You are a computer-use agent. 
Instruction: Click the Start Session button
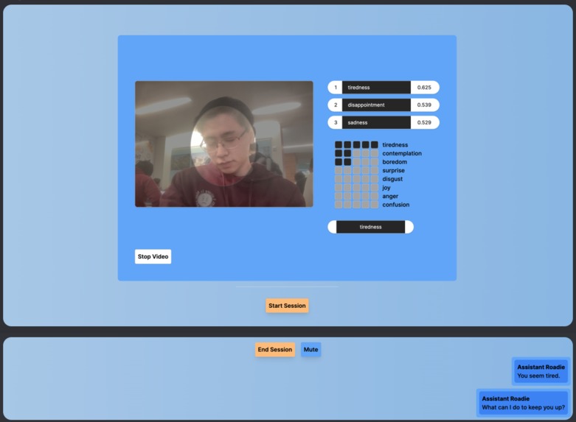[287, 306]
